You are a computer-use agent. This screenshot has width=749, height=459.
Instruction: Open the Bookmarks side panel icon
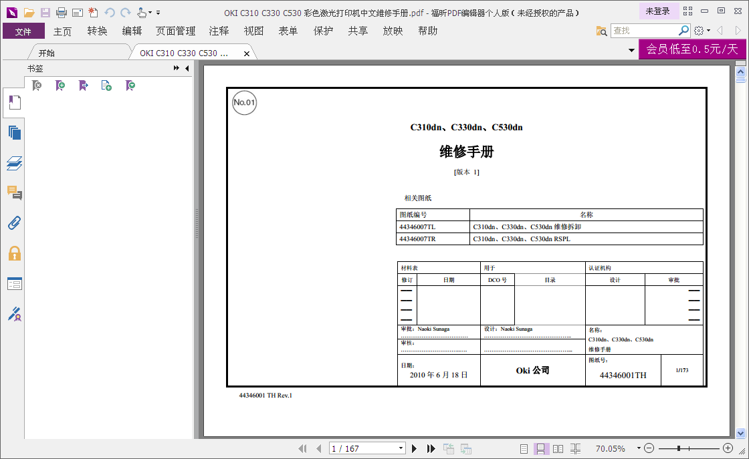point(14,103)
